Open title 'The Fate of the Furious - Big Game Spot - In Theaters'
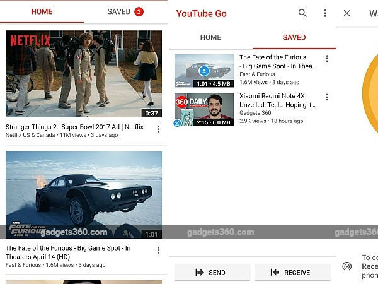378x284 pixels. pos(68,252)
